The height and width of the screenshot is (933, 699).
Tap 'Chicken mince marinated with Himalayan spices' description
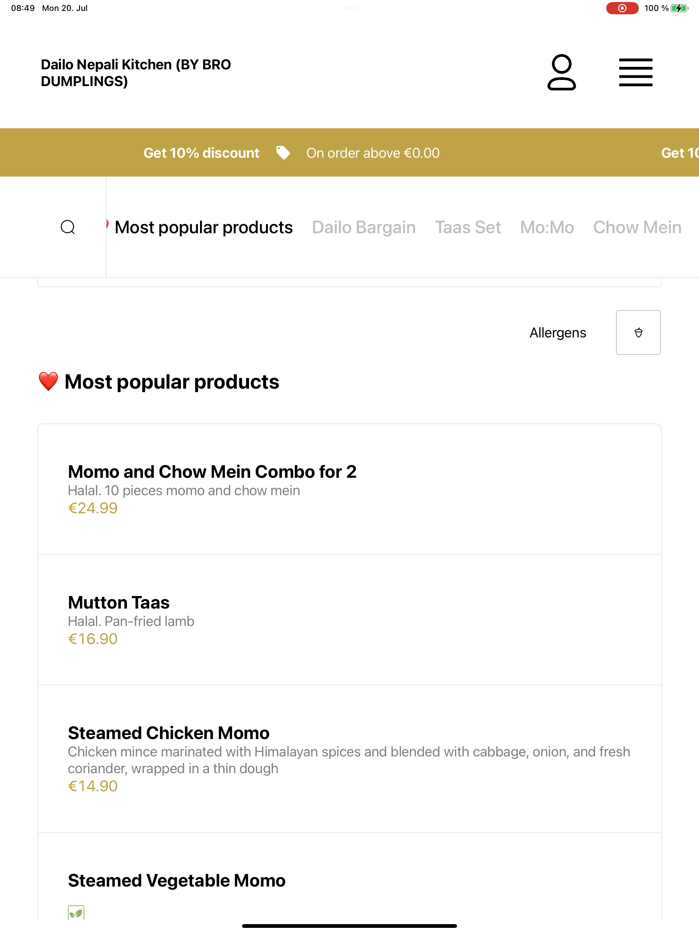[349, 760]
